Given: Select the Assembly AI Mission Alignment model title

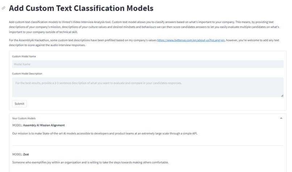Looking at the screenshot, I should [44, 125].
